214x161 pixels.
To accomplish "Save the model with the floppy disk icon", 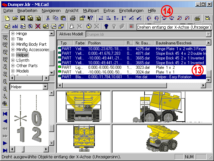I will click(x=23, y=18).
